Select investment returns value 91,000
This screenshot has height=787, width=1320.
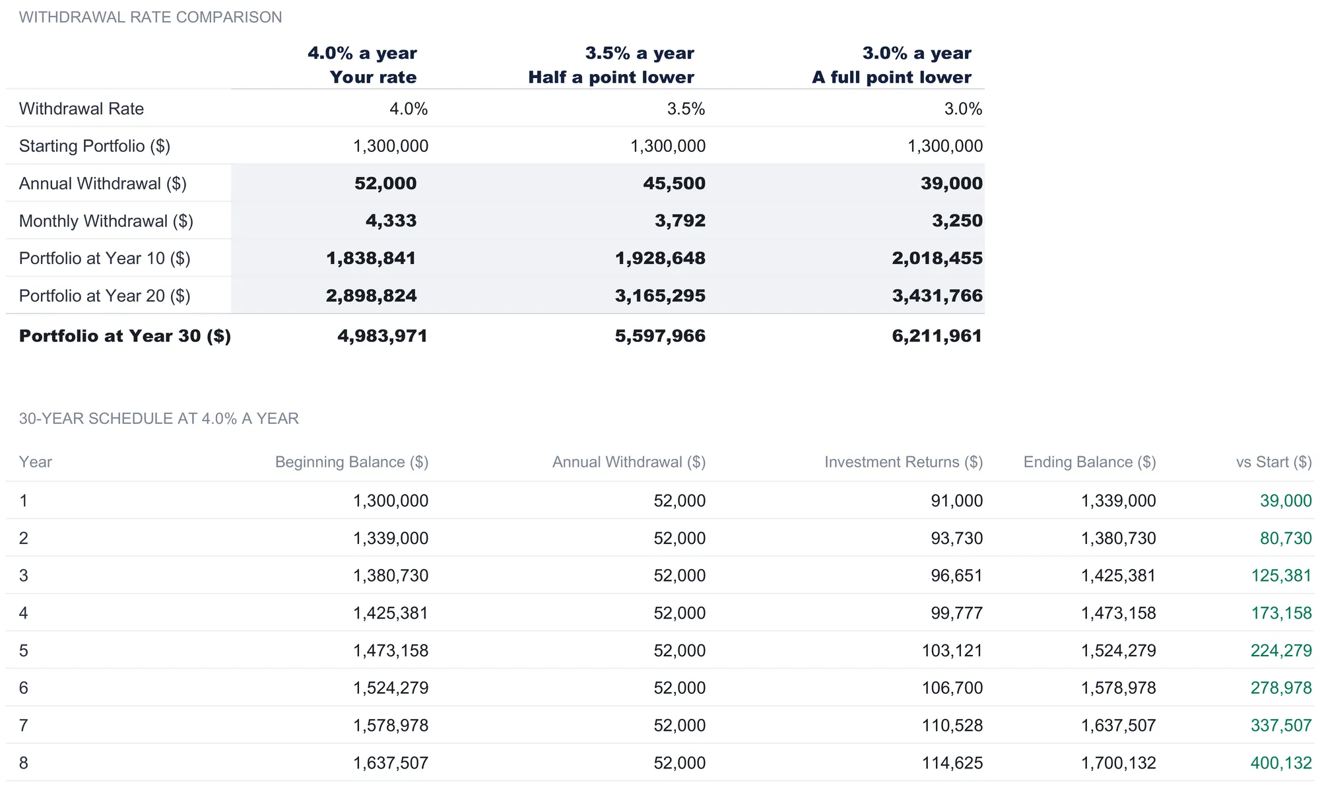(957, 500)
